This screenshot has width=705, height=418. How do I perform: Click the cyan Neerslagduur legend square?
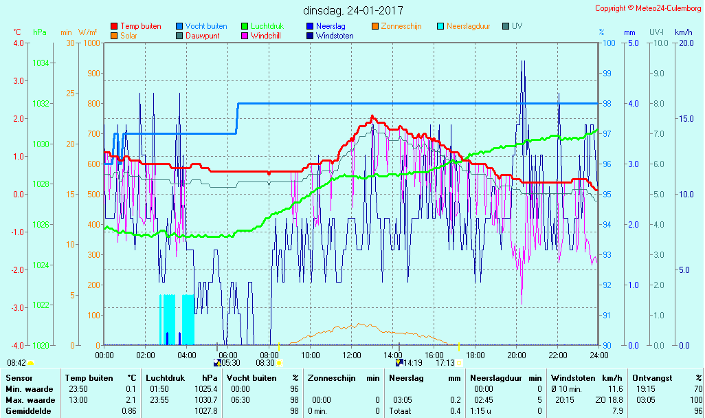441,26
